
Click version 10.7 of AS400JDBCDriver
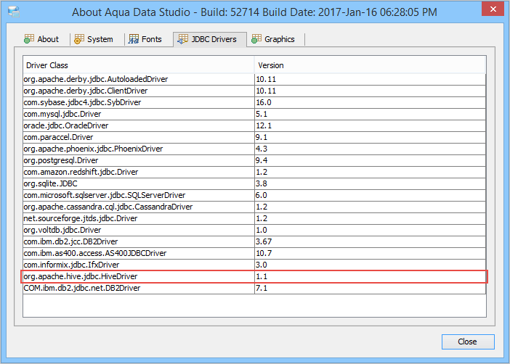[264, 253]
